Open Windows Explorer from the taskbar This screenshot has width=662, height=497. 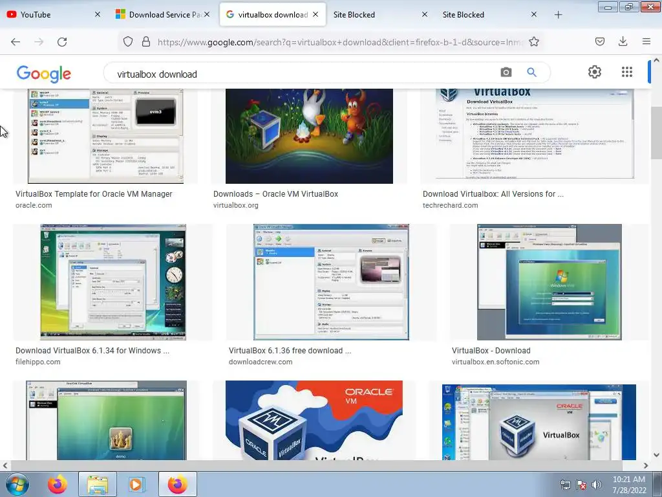pyautogui.click(x=98, y=484)
